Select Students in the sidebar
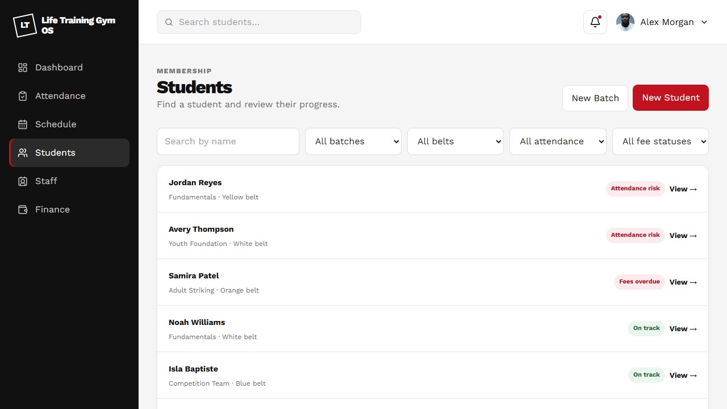 69,153
